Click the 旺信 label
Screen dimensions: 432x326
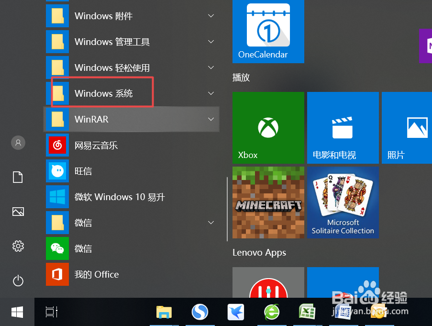(x=83, y=171)
